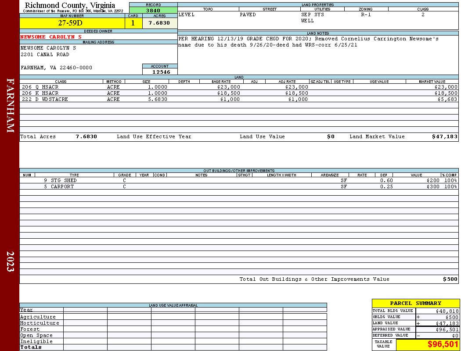Click PARCEL SUMMARY header

[x=415, y=304]
